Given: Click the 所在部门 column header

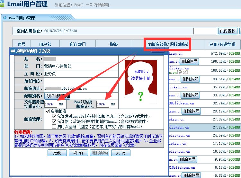Looking at the screenshot, I should point(77,44).
